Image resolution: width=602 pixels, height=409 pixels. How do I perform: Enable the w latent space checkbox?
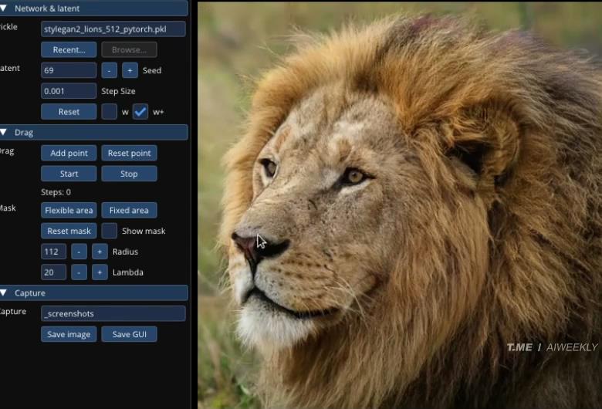click(109, 112)
